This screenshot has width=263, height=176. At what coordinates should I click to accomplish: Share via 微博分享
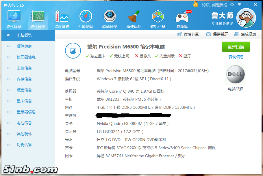(x=188, y=34)
